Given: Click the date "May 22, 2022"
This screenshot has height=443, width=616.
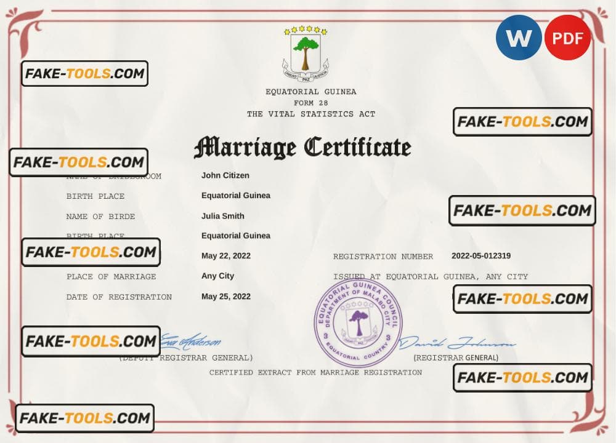Looking at the screenshot, I should click(226, 256).
